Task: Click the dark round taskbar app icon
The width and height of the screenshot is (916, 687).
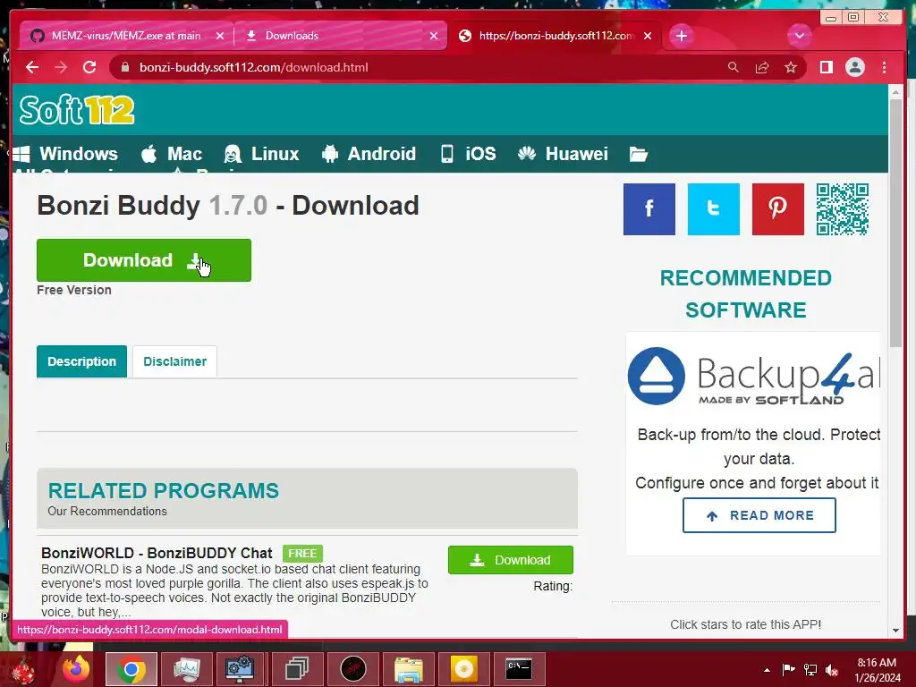Action: [352, 669]
